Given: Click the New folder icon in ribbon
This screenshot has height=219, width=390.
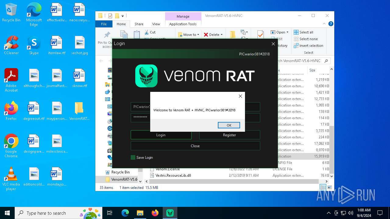Looking at the screenshot, I should [233, 34].
